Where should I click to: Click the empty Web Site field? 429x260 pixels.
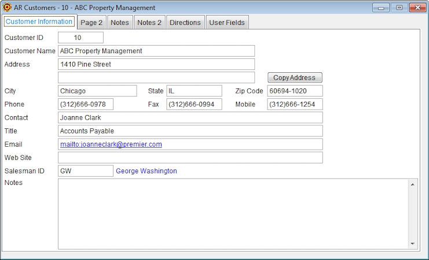coord(190,158)
